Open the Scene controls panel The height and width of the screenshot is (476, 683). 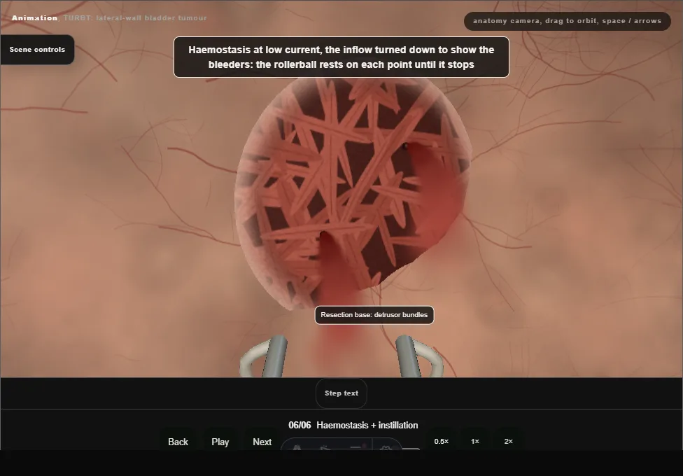pyautogui.click(x=37, y=50)
